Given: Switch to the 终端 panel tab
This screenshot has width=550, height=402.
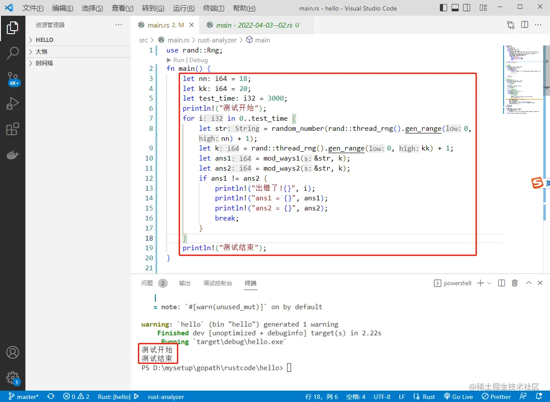Looking at the screenshot, I should 250,283.
